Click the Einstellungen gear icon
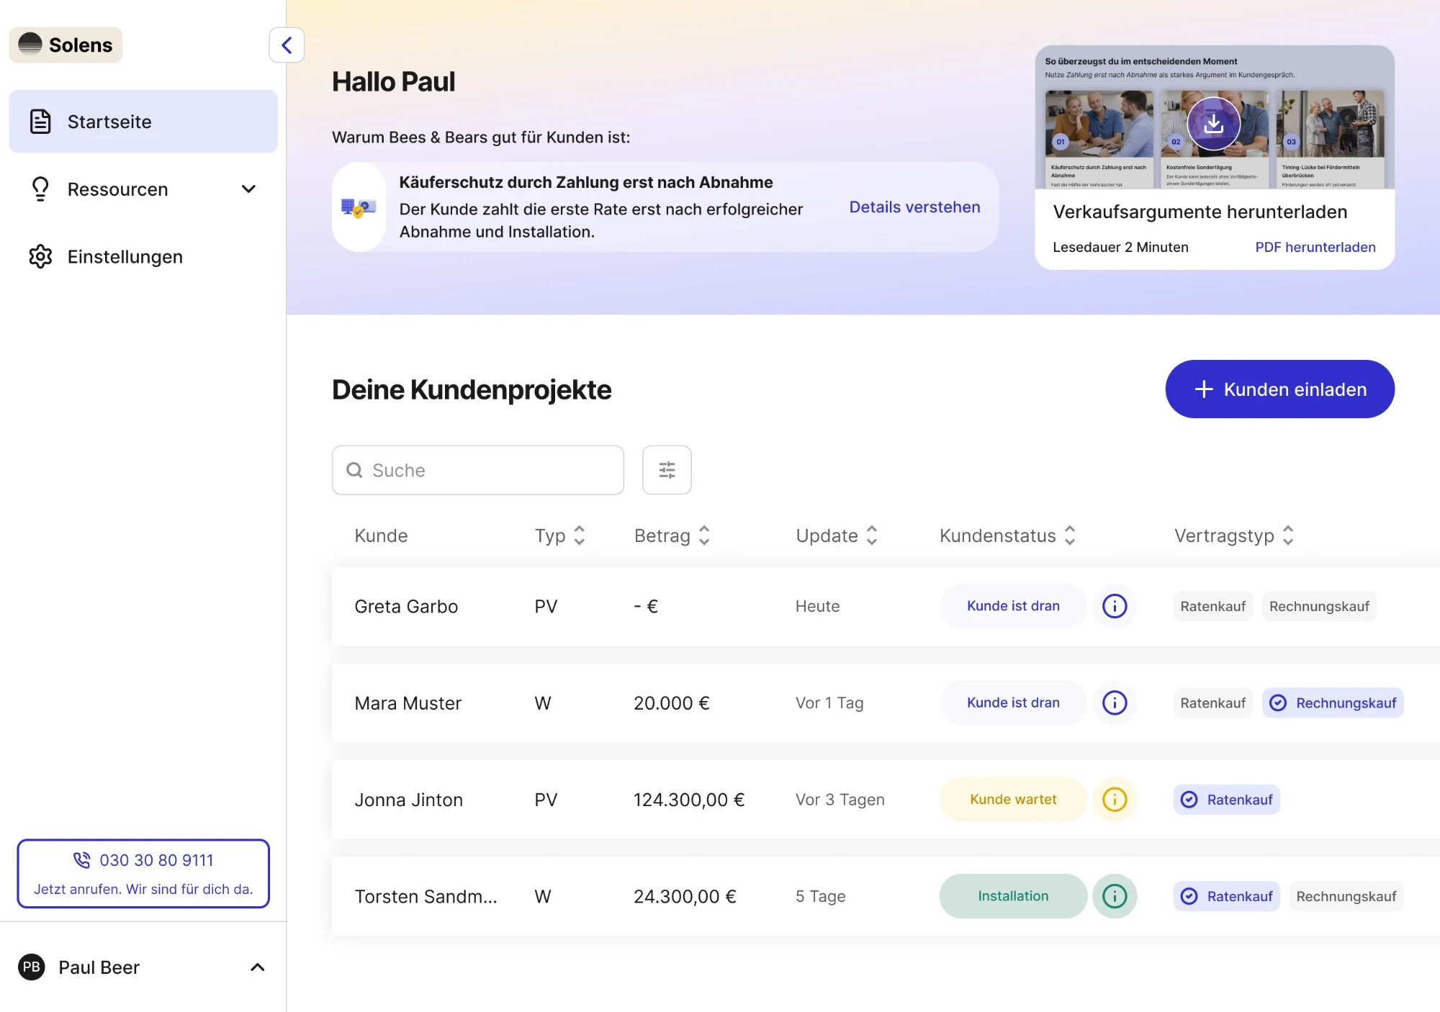This screenshot has width=1440, height=1012. click(40, 257)
